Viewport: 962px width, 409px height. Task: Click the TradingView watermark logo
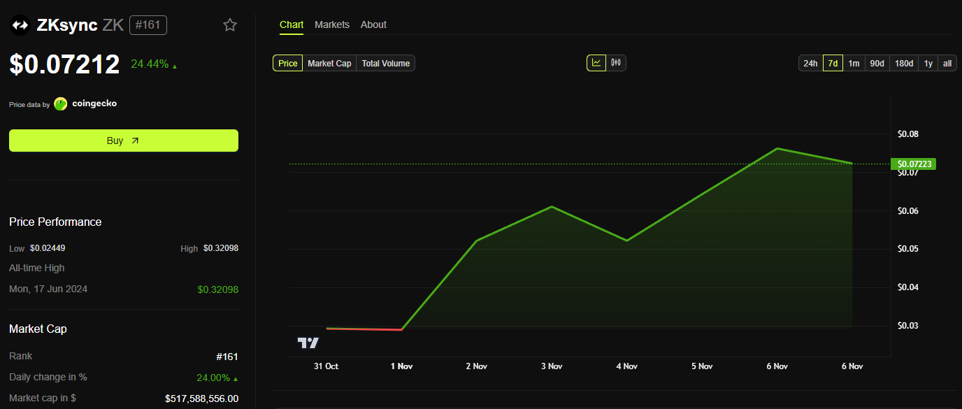pyautogui.click(x=308, y=342)
